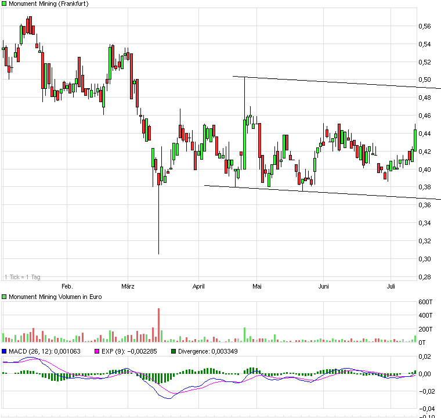Click the 0,44 price axis label
441x418 pixels.
[425, 134]
